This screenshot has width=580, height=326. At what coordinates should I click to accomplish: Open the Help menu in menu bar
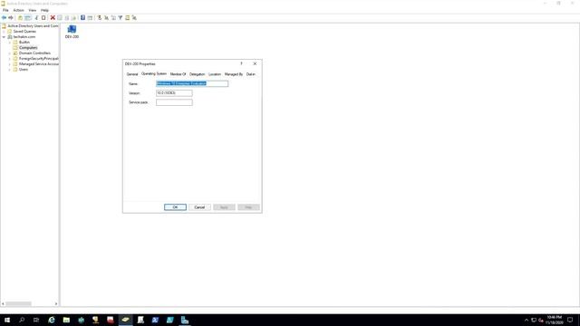click(x=44, y=10)
